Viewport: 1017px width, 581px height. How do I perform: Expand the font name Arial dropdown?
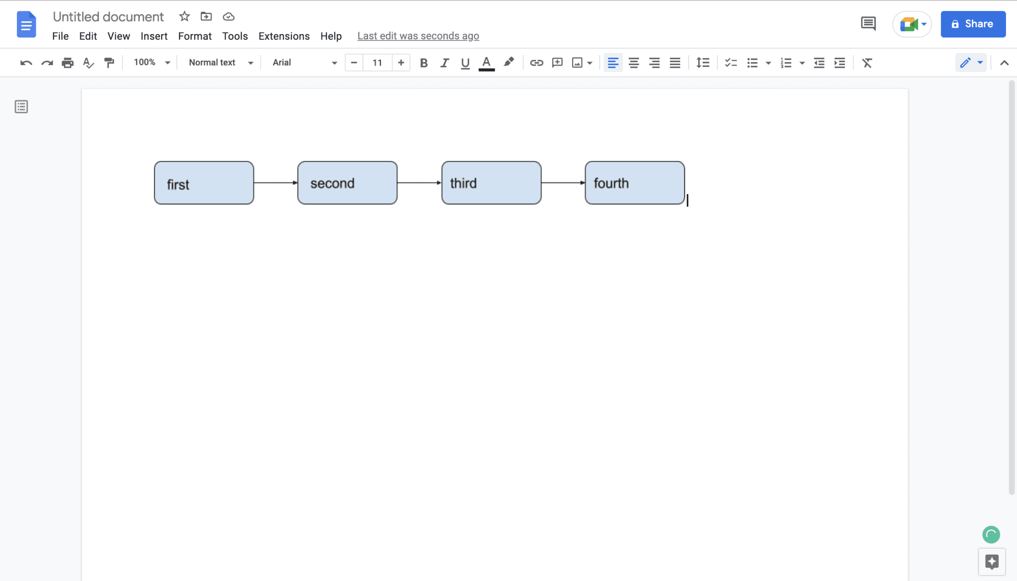pos(333,63)
